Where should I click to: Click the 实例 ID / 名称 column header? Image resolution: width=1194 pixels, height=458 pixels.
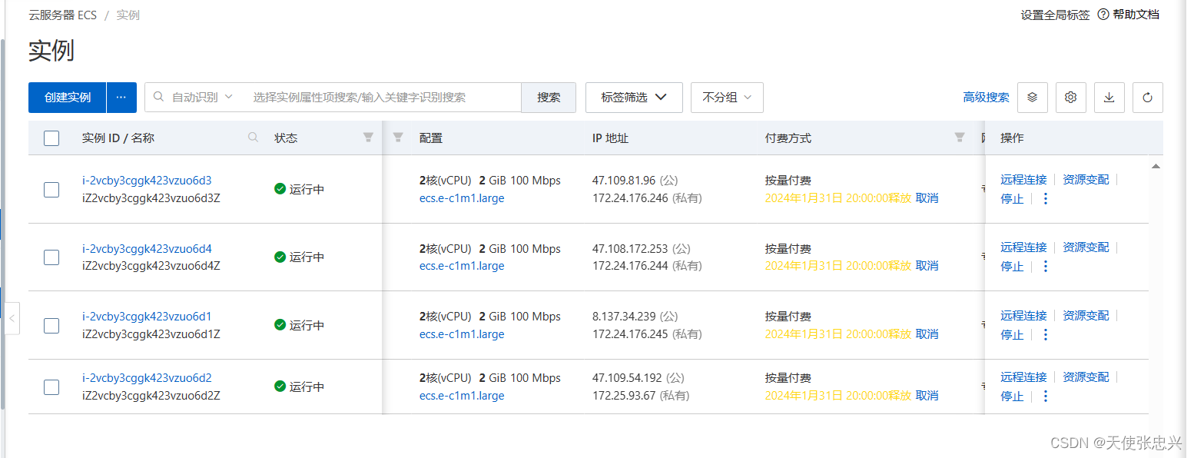pyautogui.click(x=118, y=138)
